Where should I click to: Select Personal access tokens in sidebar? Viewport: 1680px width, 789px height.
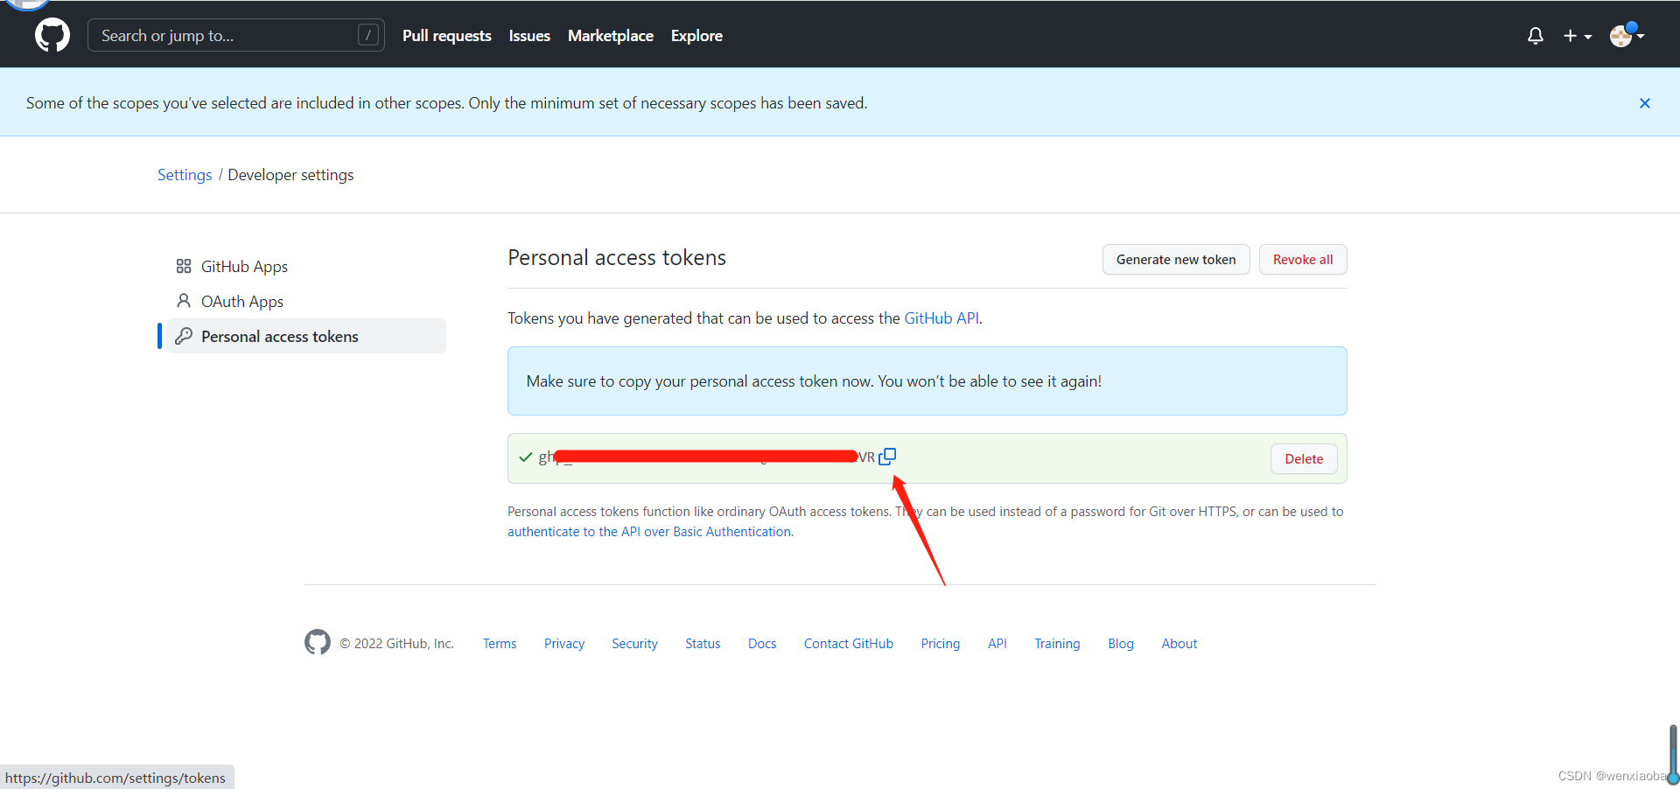point(306,336)
